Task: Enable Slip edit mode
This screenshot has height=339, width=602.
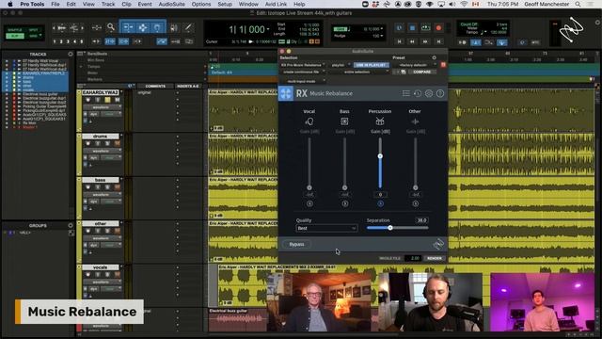Action: (x=15, y=36)
